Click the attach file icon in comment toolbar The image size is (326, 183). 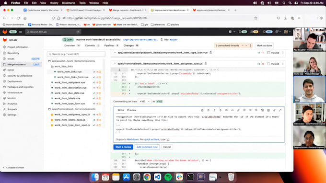(274, 110)
